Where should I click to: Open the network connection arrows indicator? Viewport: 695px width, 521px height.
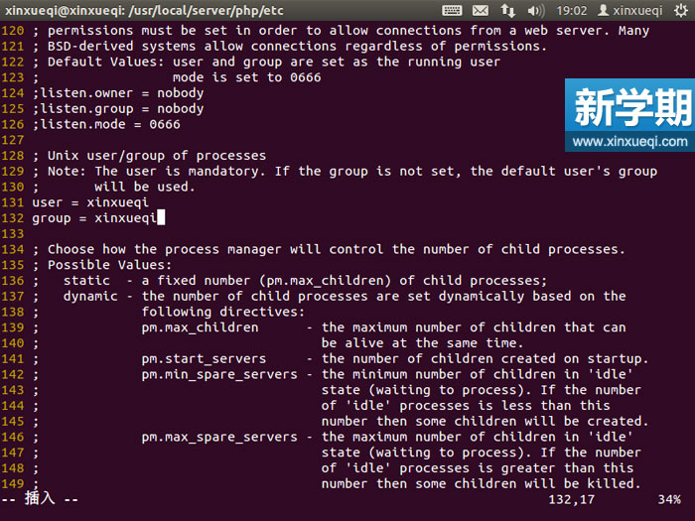pyautogui.click(x=508, y=10)
